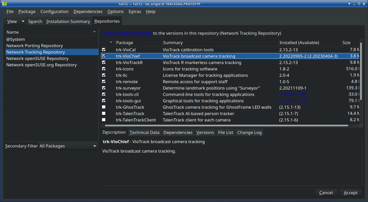
Task: Select the trk-surveyor package row
Action: point(230,88)
